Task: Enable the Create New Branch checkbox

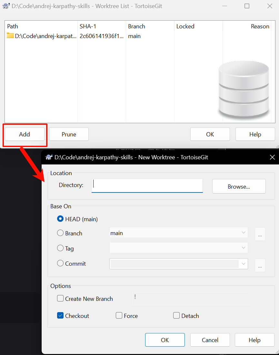Action: [60, 298]
